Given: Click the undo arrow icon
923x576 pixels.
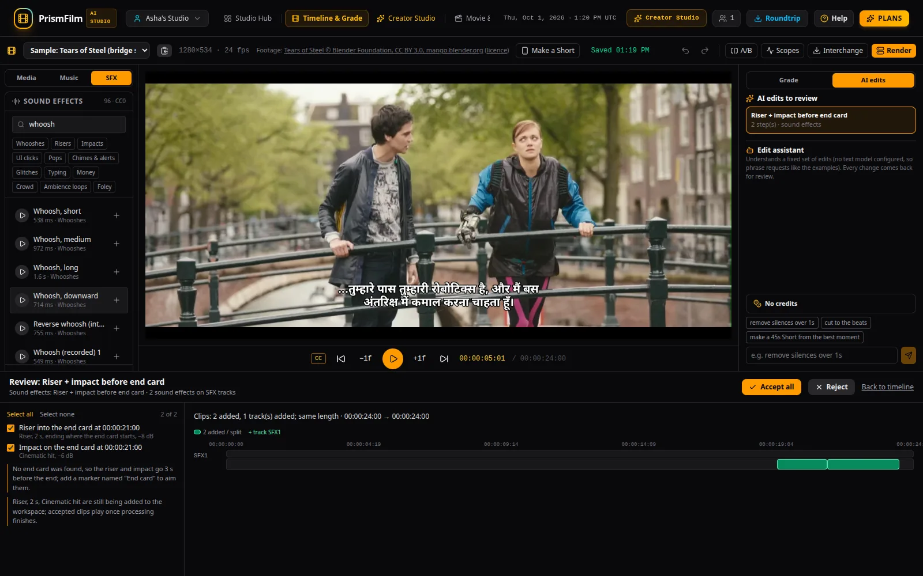Looking at the screenshot, I should click(x=685, y=51).
